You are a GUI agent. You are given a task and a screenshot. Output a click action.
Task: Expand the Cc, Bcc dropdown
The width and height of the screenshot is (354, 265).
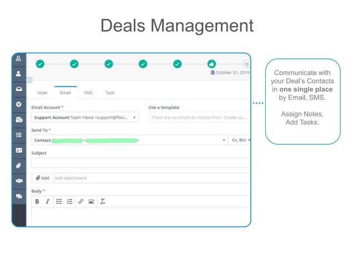point(240,140)
